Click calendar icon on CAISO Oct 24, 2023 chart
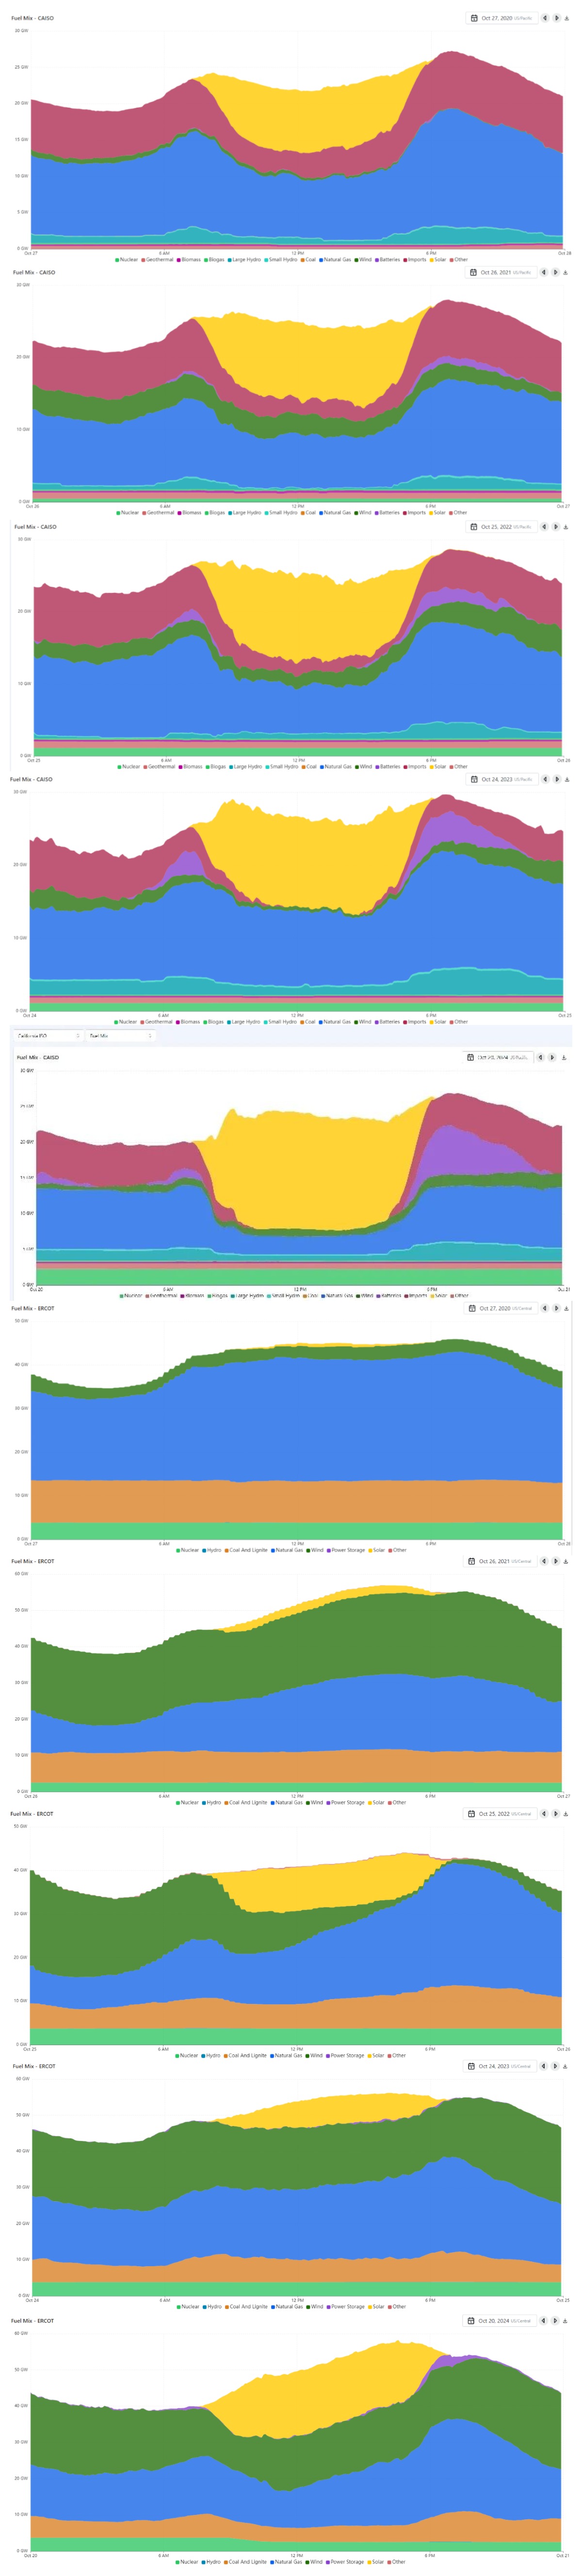Viewport: 582px width, 2576px height. (473, 779)
